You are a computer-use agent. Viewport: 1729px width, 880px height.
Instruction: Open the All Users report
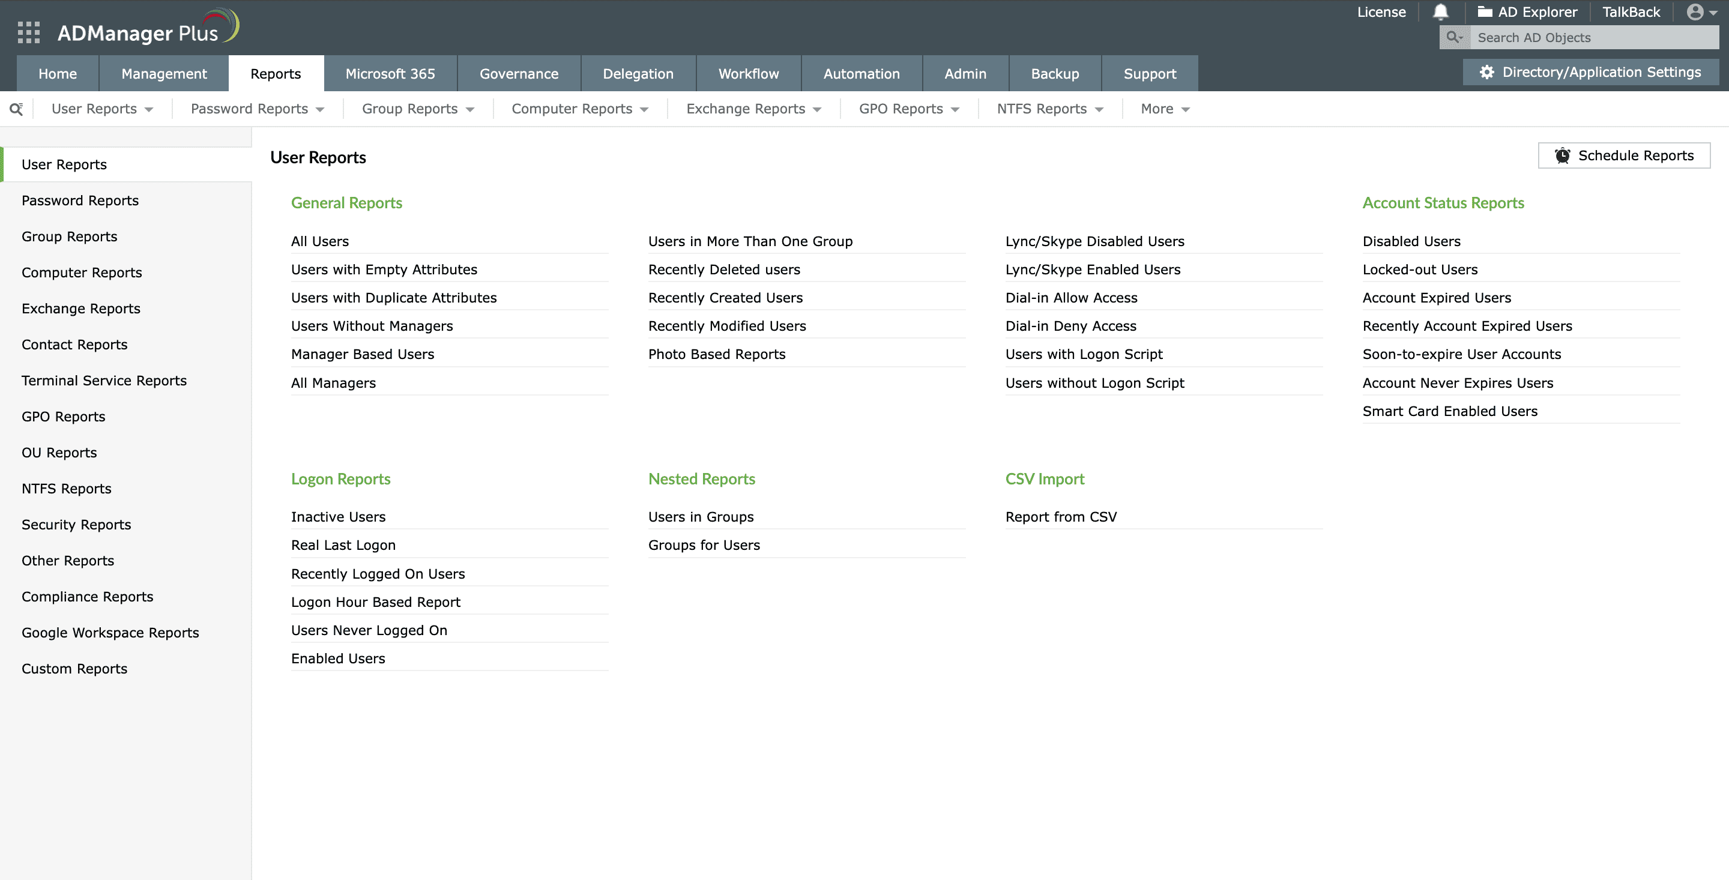pos(319,241)
